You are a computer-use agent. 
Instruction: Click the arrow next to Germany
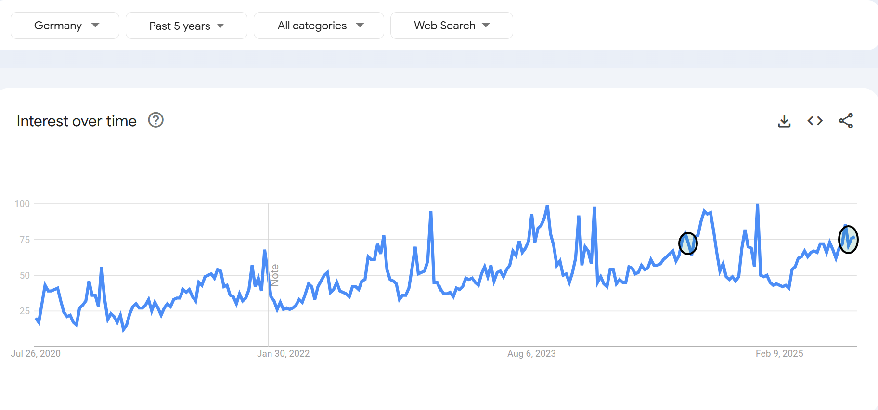[95, 26]
